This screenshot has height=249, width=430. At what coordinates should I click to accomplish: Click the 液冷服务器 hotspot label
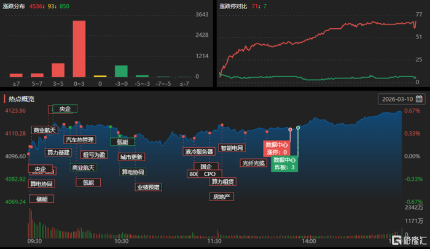pyautogui.click(x=199, y=151)
